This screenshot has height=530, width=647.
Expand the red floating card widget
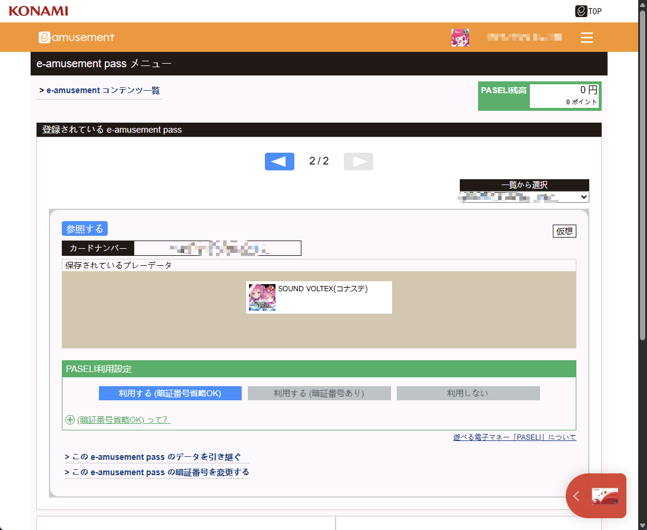point(595,496)
